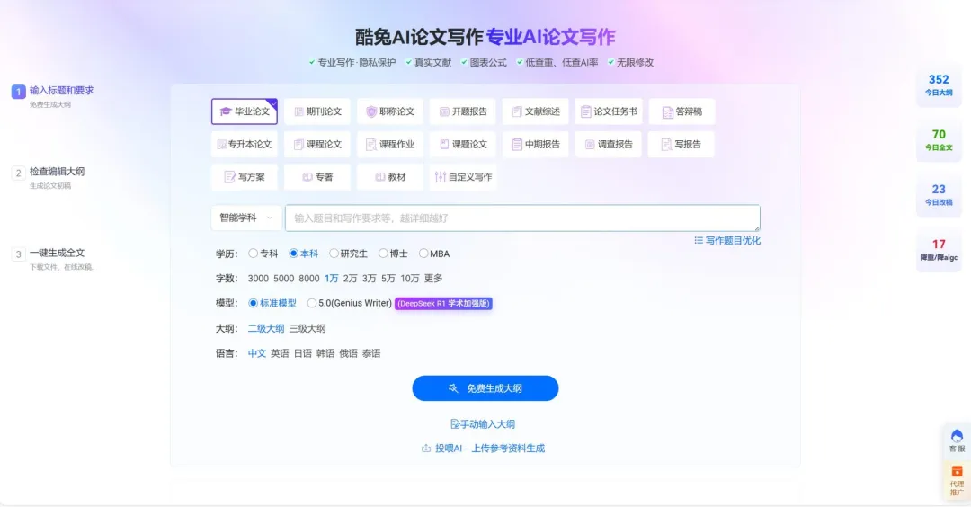
Task: Select the 专科 education radio button
Action: [253, 253]
